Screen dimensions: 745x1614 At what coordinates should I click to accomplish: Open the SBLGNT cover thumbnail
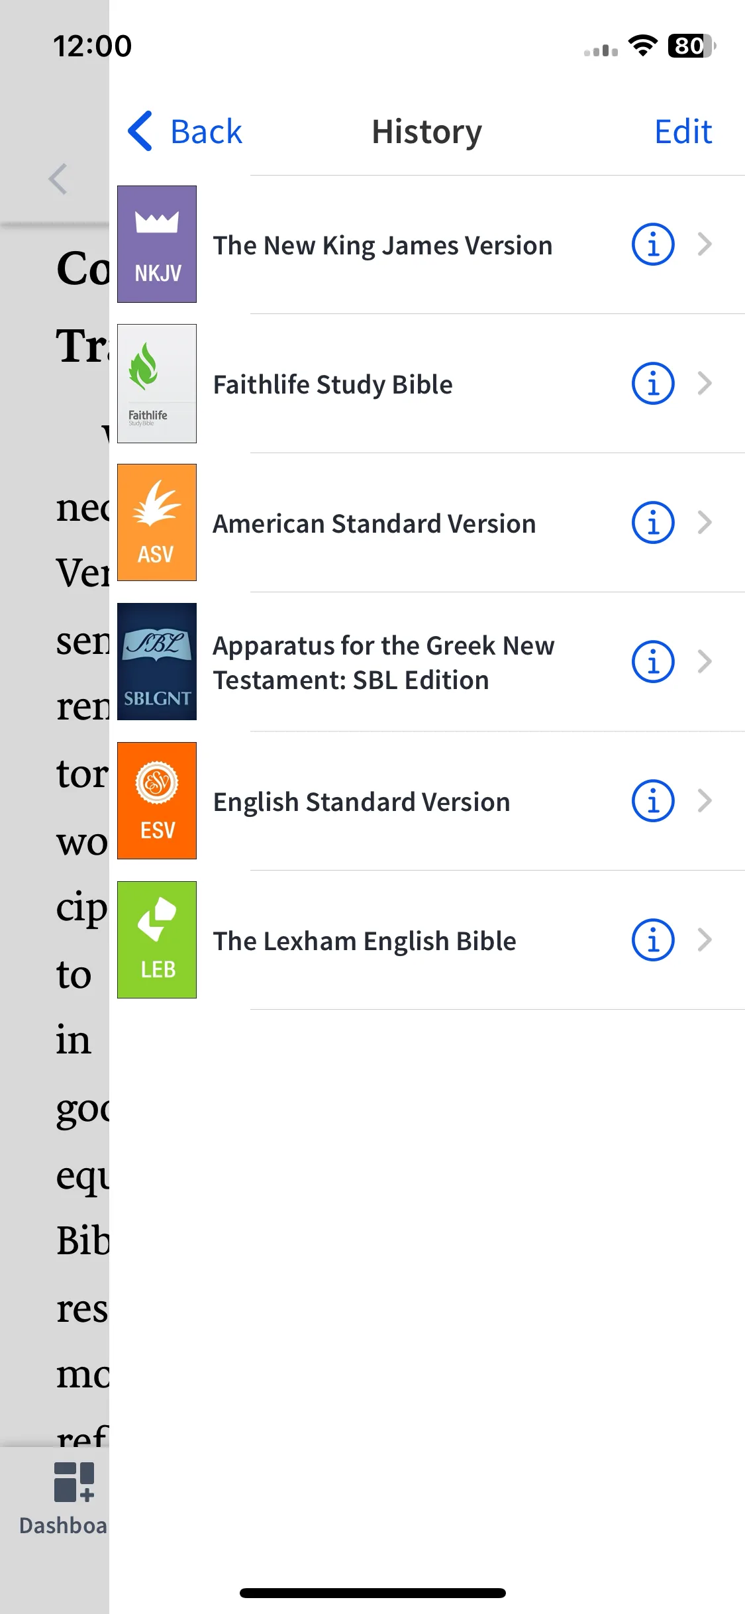(x=157, y=662)
